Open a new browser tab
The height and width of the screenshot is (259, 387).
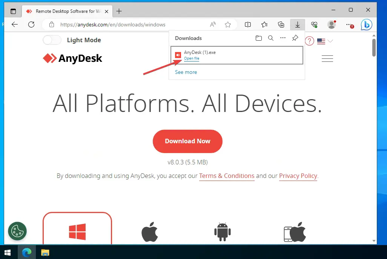pyautogui.click(x=119, y=11)
